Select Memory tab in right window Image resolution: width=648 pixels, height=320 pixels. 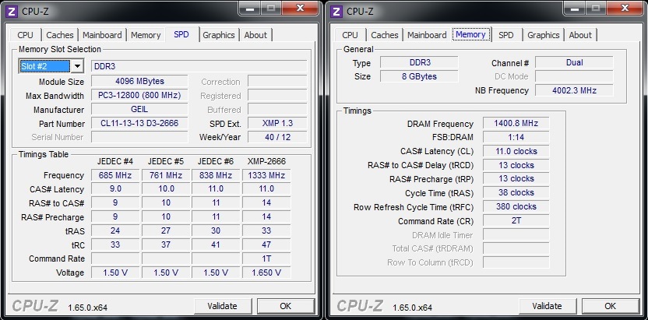470,34
